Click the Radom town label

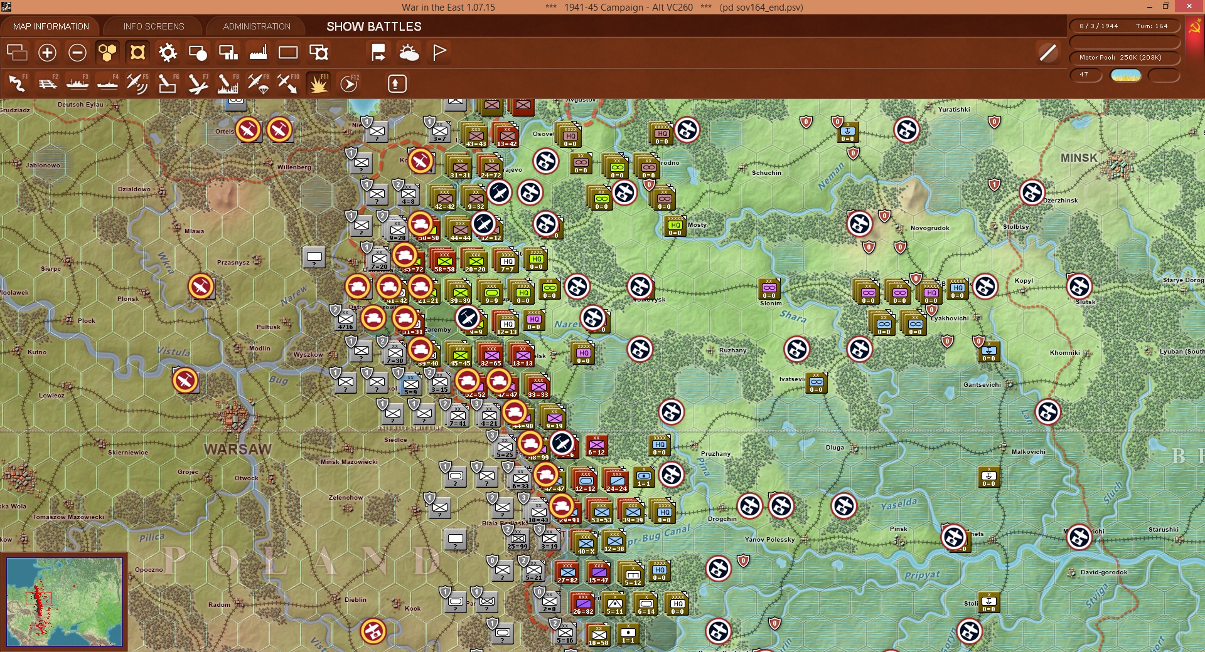tap(219, 605)
